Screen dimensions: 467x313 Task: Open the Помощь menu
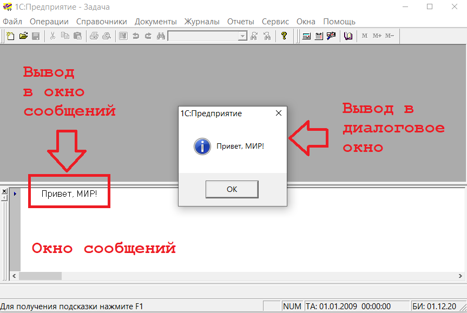[x=339, y=22]
